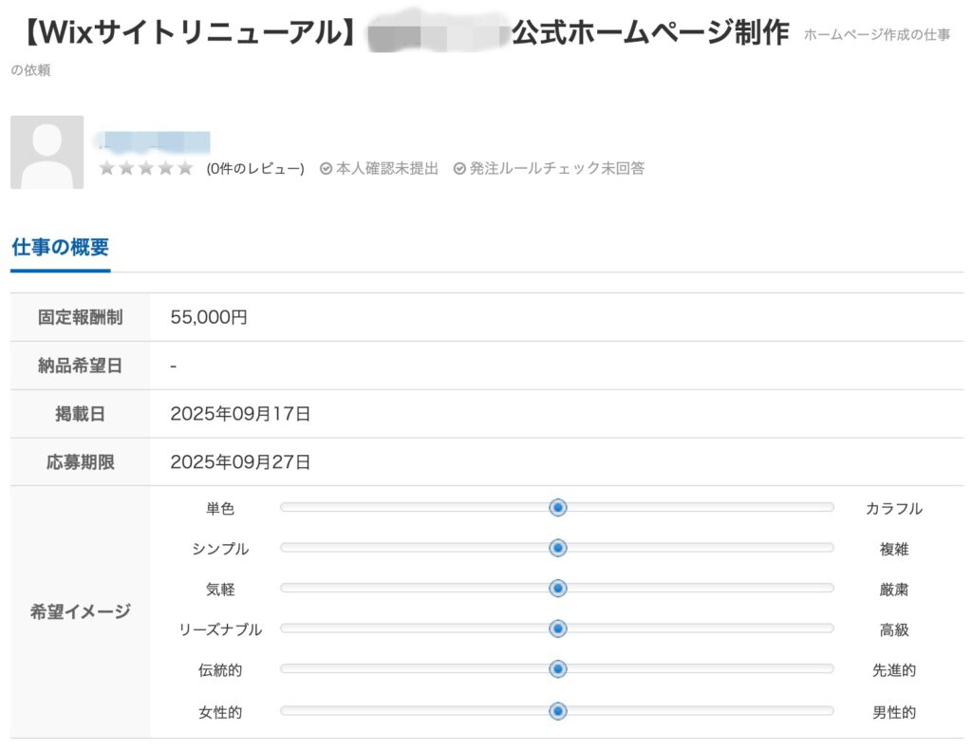Click the checkmark icon beside 発注ルールチェック未回答
The height and width of the screenshot is (751, 972).
(x=459, y=169)
